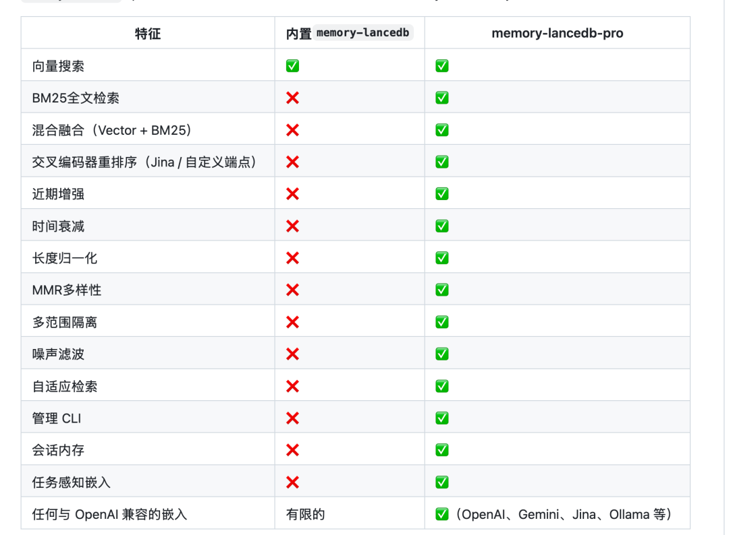Viewport: 729px width, 535px height.
Task: Click the red cross in 任务感知嵌入 row
Action: (292, 482)
